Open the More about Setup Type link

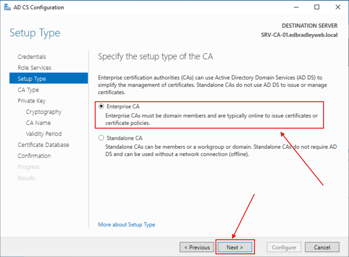click(x=126, y=225)
